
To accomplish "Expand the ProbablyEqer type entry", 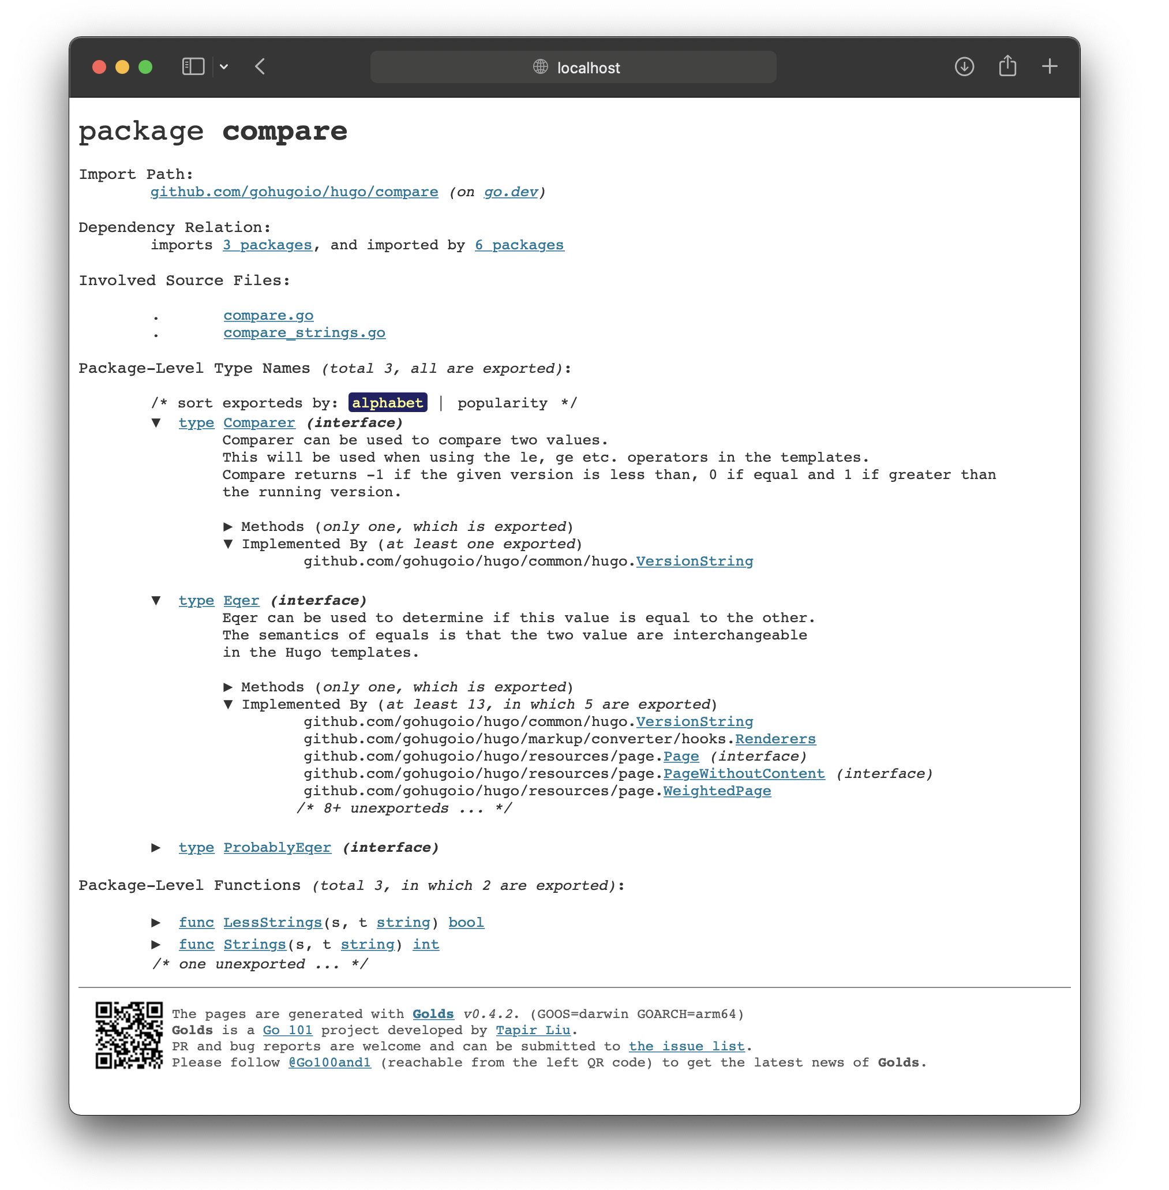I will [156, 847].
